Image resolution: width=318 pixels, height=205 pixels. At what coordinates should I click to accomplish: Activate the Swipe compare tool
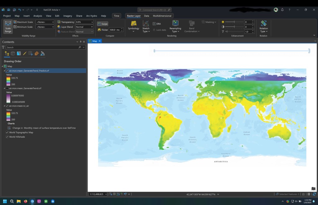click(x=103, y=24)
